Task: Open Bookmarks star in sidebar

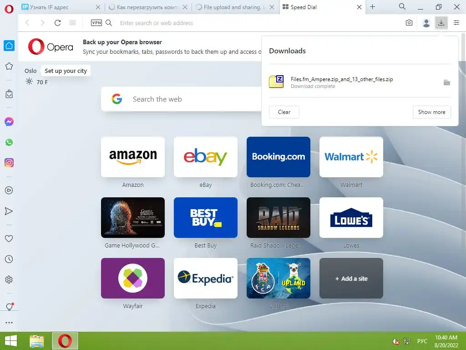Action: coord(9,66)
